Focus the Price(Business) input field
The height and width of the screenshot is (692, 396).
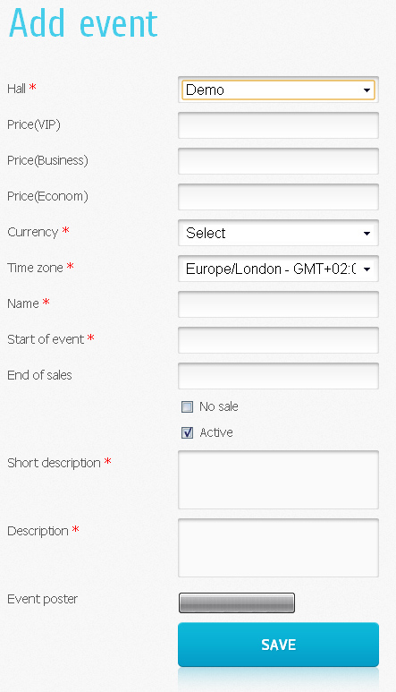point(278,161)
